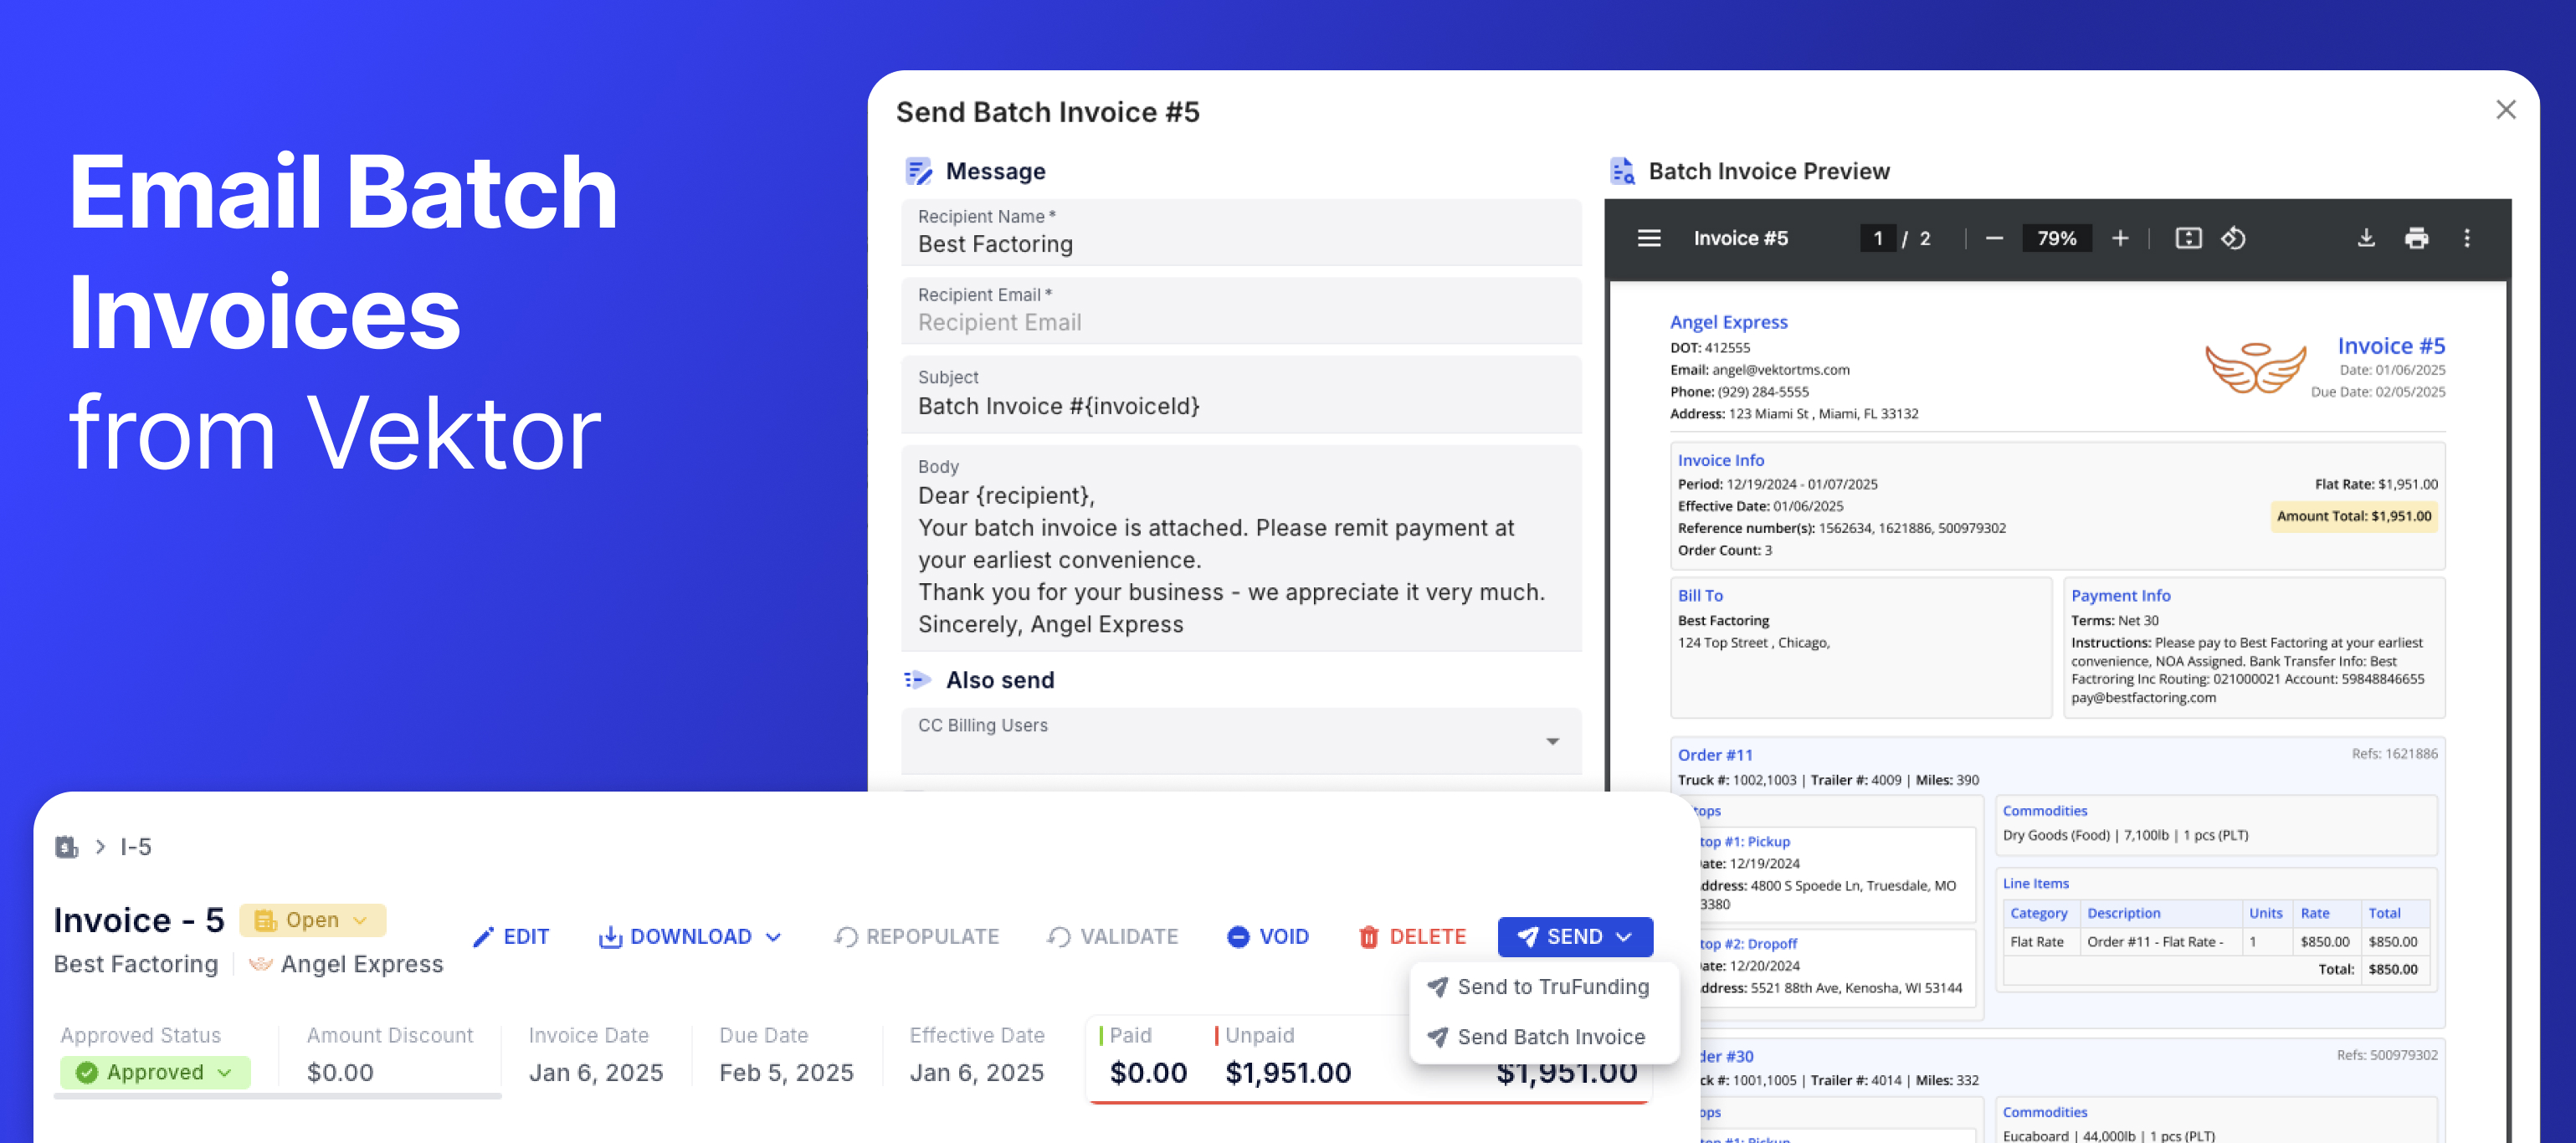Open the PDF viewer more options menu
Viewport: 2576px width, 1143px height.
pos(2466,238)
